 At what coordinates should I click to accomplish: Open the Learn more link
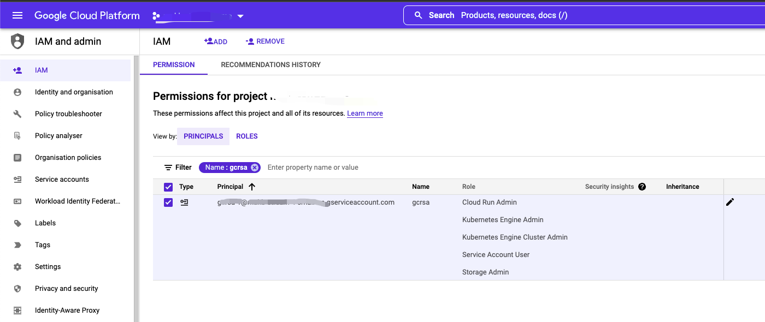coord(364,113)
